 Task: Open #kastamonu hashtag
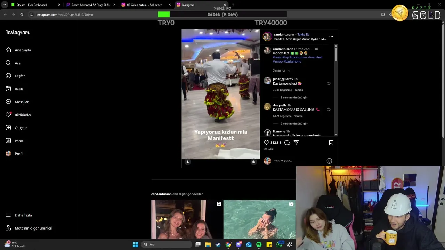(292, 61)
